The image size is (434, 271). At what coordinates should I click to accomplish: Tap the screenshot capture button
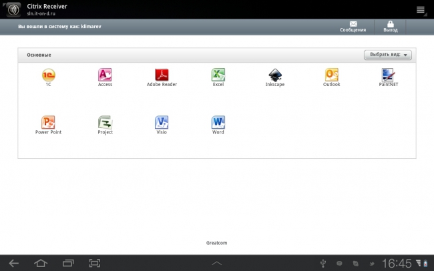95,263
